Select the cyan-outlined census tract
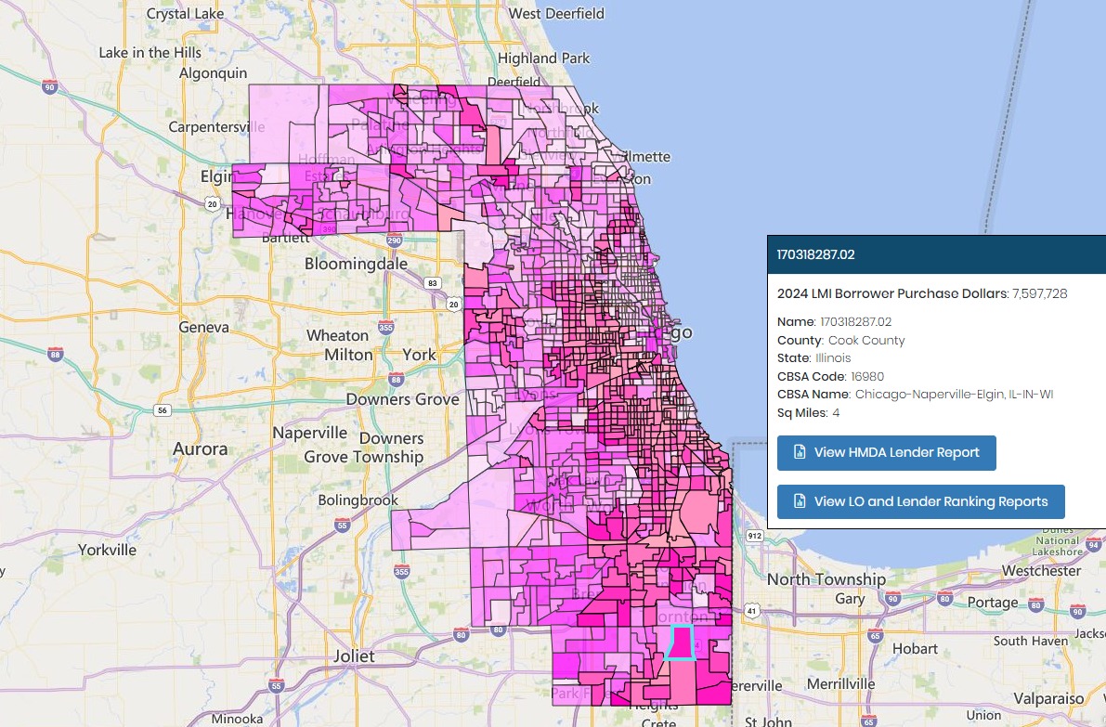 tap(680, 643)
